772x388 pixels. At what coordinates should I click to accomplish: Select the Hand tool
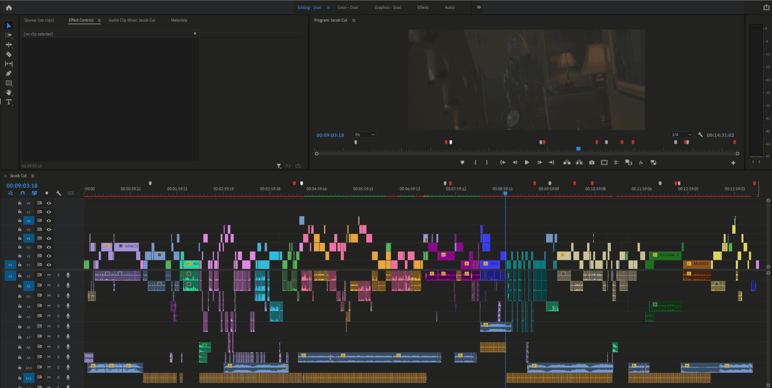pyautogui.click(x=9, y=93)
